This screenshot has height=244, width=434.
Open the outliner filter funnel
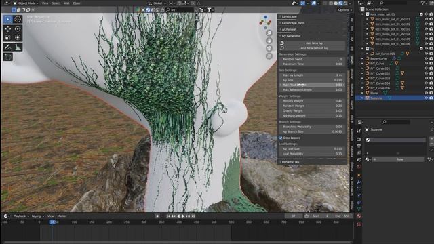tap(422, 3)
